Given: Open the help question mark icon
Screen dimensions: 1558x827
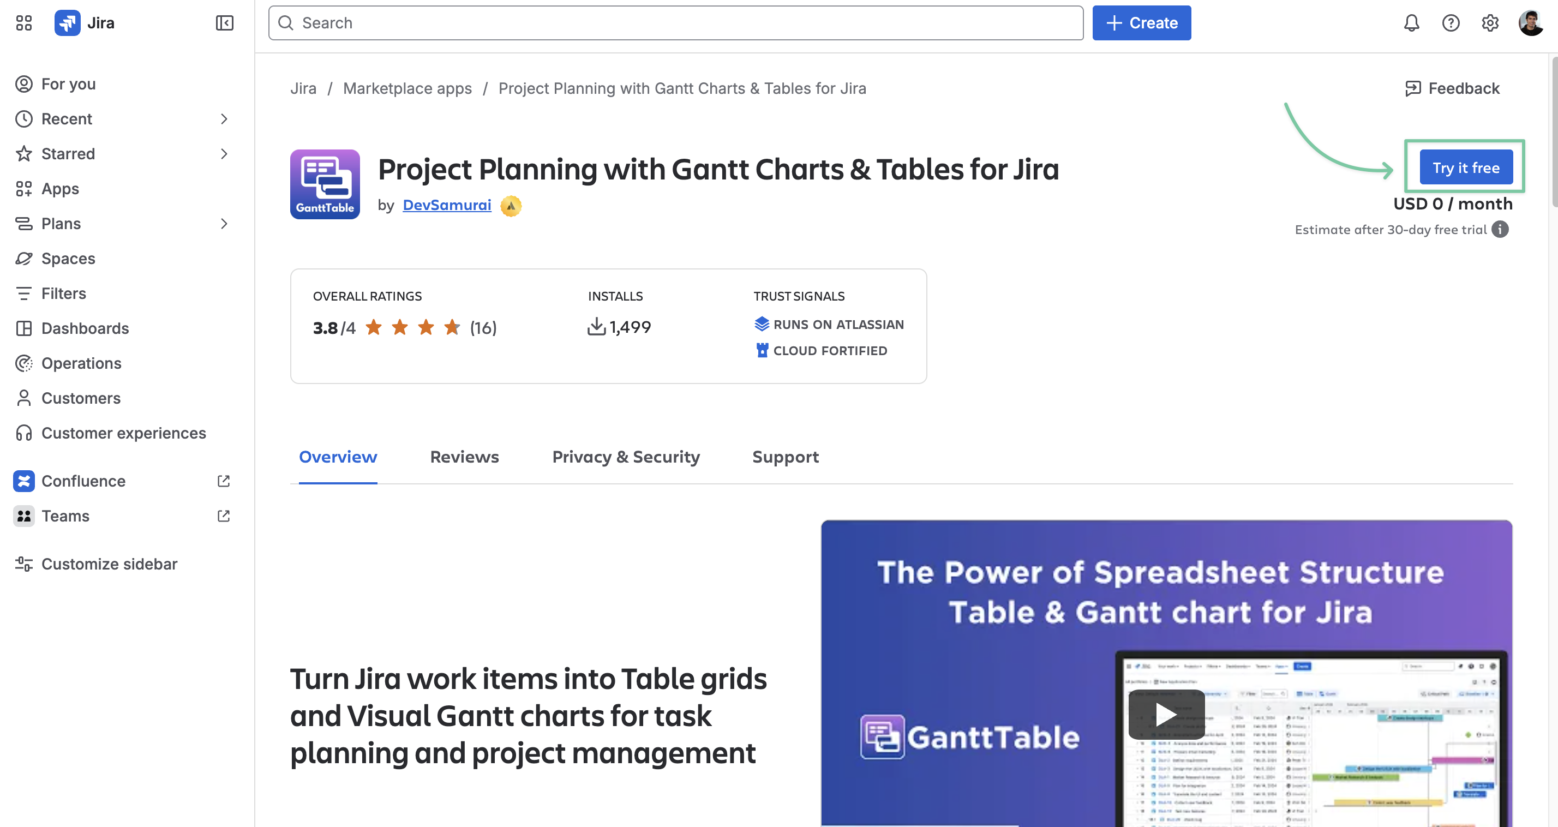Looking at the screenshot, I should click(x=1451, y=23).
